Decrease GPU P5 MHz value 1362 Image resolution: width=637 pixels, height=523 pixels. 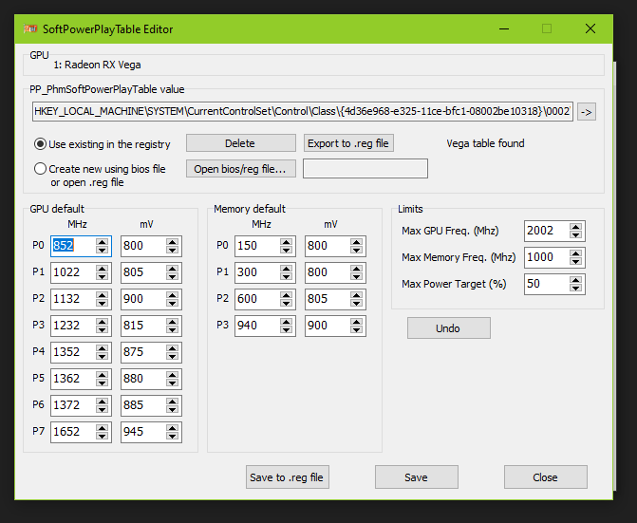tap(102, 383)
